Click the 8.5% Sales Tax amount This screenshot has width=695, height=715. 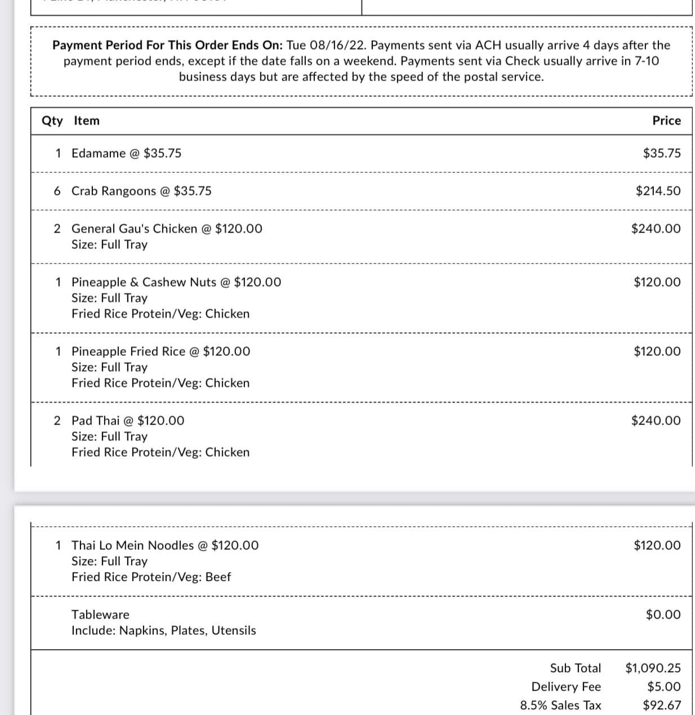click(x=662, y=705)
